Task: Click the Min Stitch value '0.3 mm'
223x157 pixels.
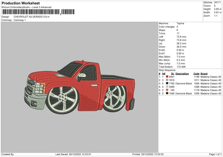Action: click(181, 60)
